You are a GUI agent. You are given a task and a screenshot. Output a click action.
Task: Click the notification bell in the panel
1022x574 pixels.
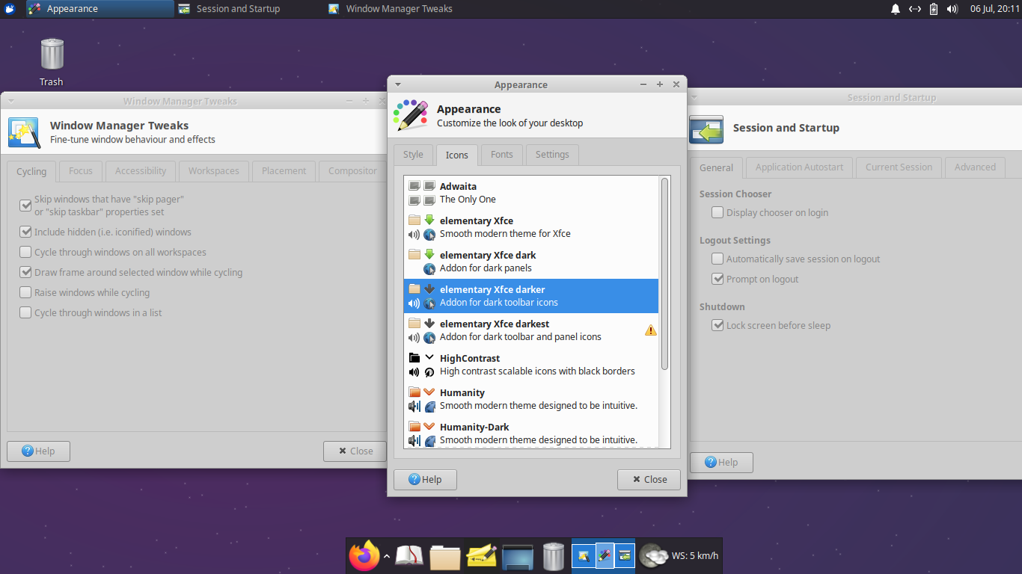(895, 9)
